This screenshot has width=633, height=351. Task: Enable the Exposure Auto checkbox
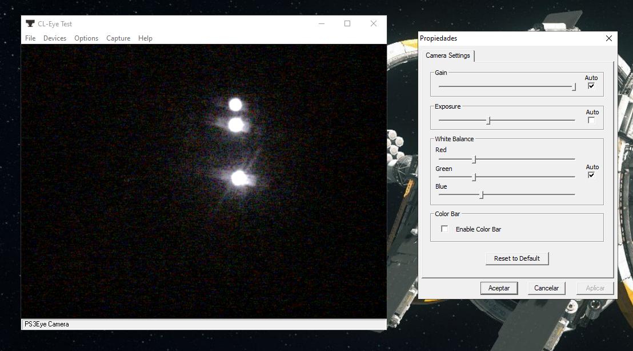coord(591,120)
